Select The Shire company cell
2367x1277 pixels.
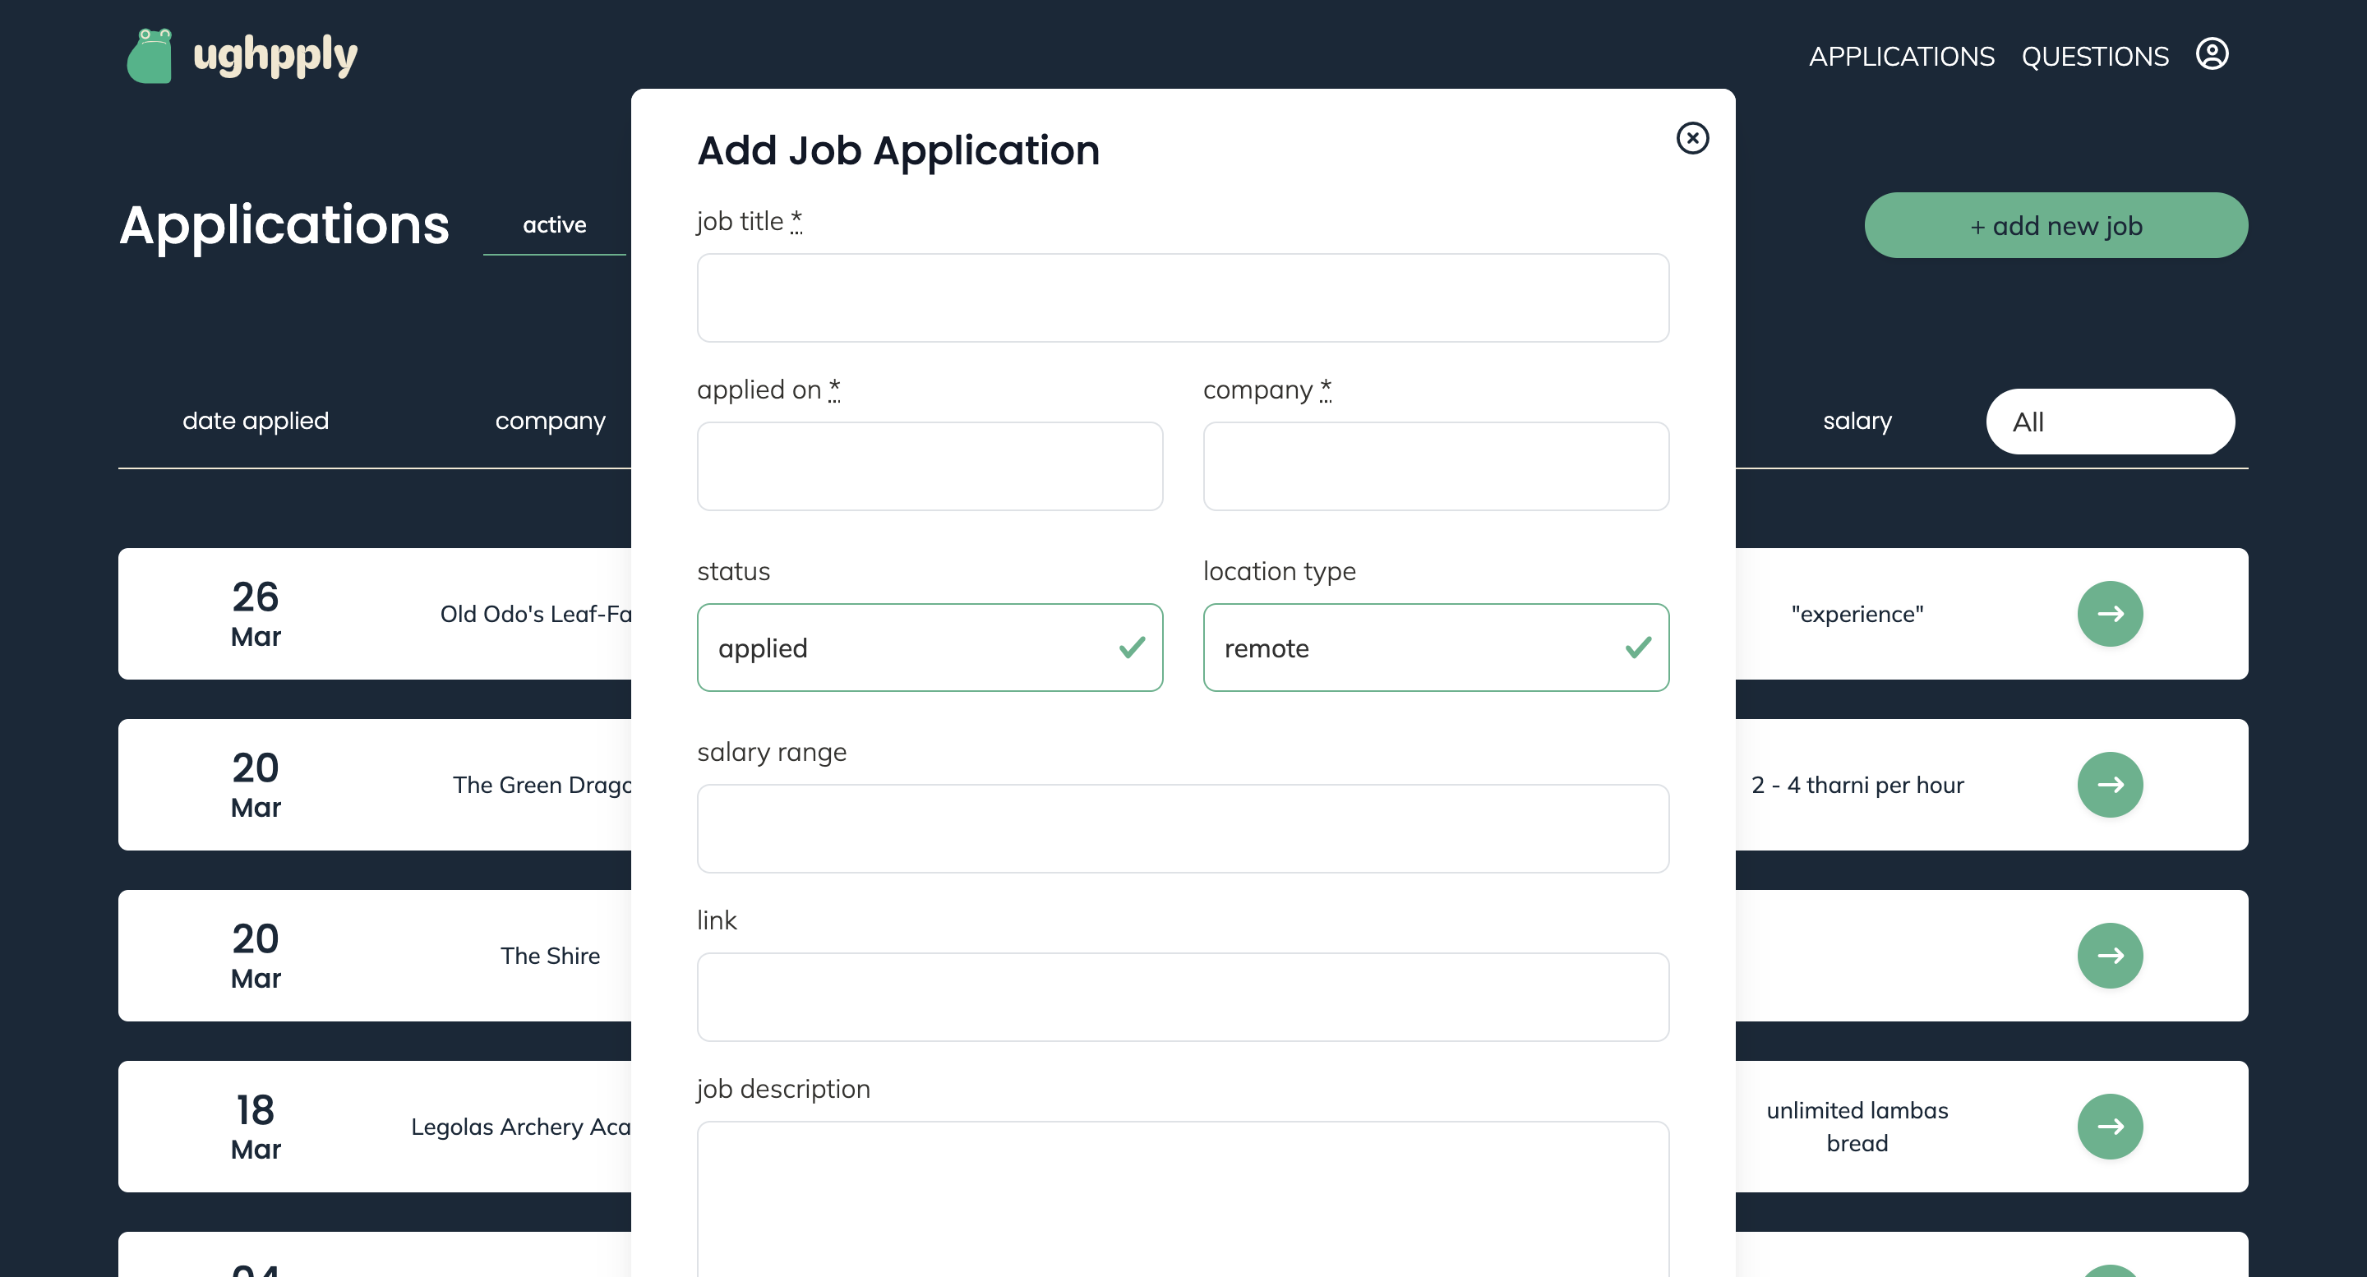551,956
